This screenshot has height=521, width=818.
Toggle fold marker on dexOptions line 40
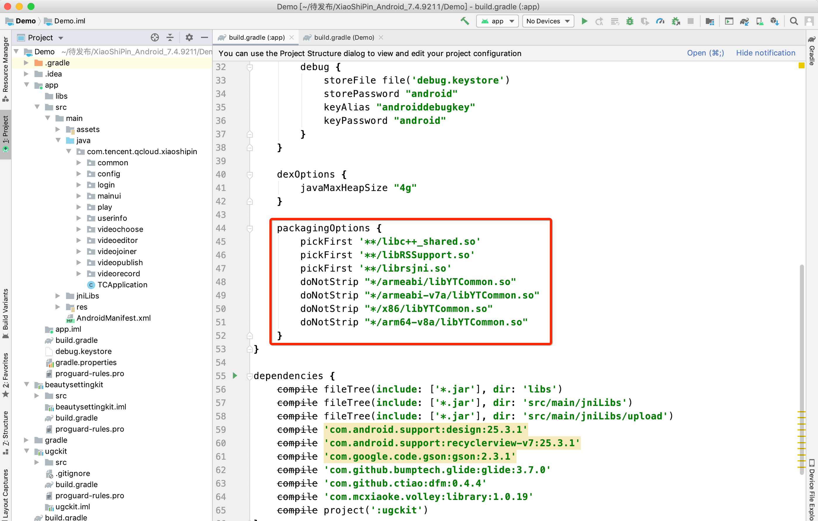[250, 175]
